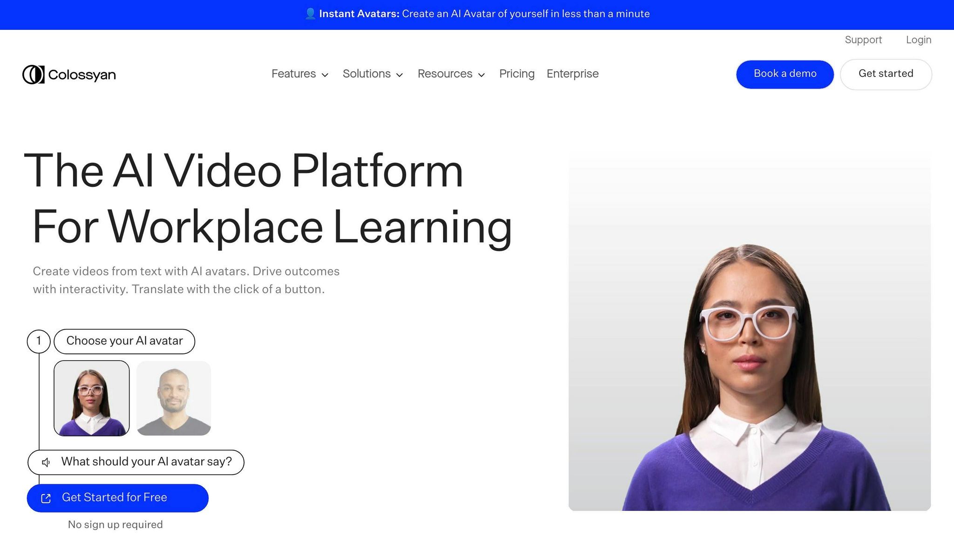Go to the Pricing page
This screenshot has height=537, width=954.
[517, 74]
